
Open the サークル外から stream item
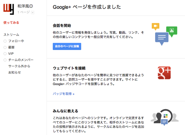pyautogui.click(x=19, y=66)
